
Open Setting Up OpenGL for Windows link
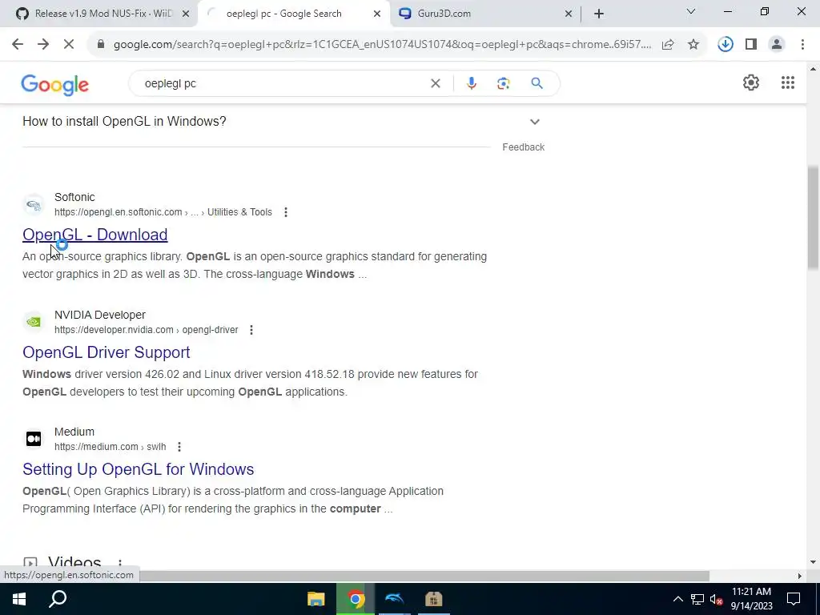click(x=138, y=469)
